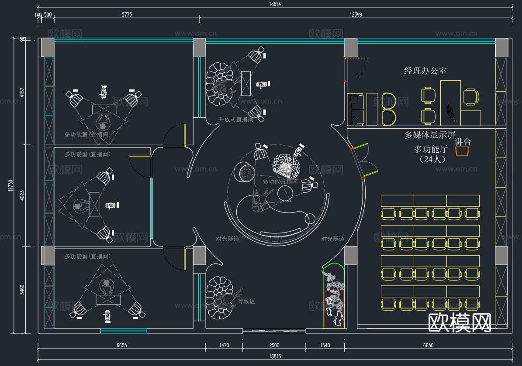This screenshot has width=522, height=366.
Task: Click the 12399 dimension value
Action: 356,14
